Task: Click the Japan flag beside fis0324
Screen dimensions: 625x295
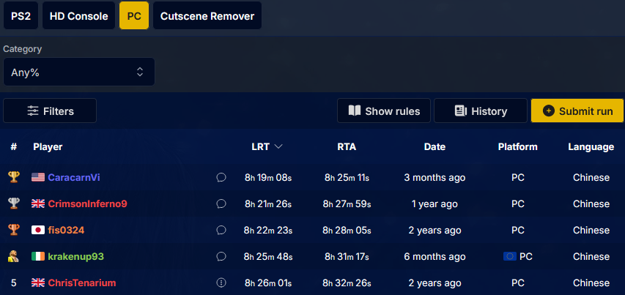Action: [38, 230]
